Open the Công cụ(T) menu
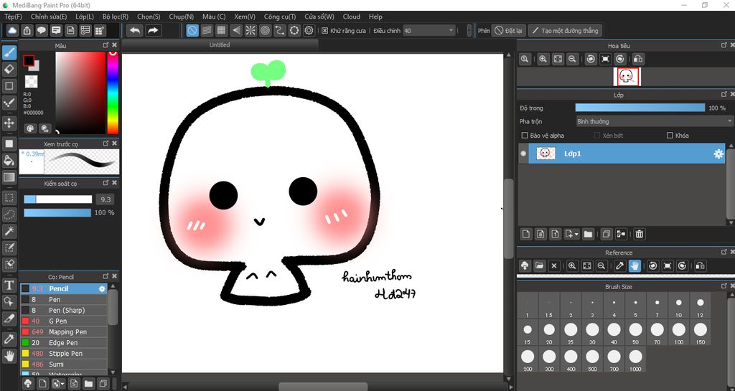735x391 pixels. tap(279, 17)
